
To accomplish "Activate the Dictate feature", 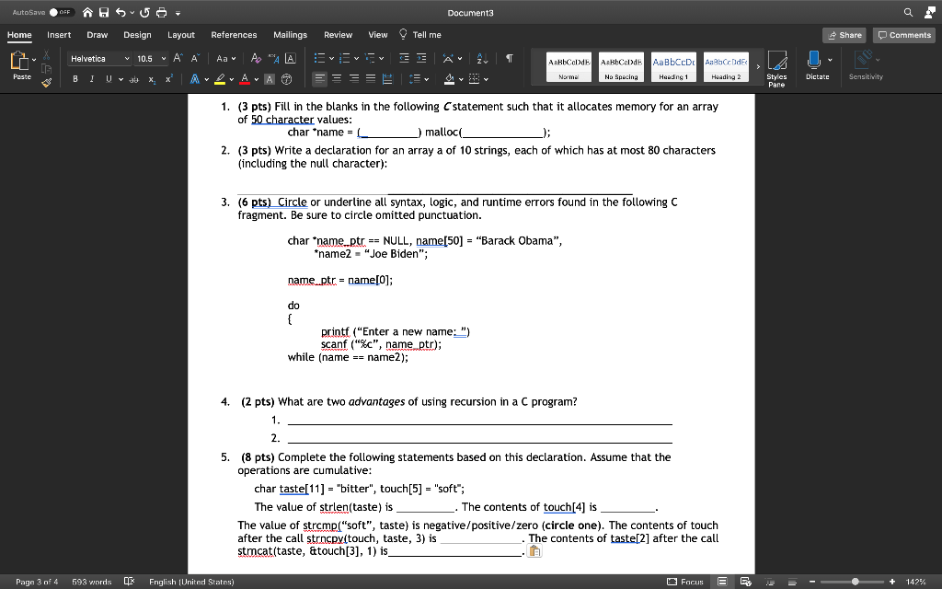I will tap(814, 66).
